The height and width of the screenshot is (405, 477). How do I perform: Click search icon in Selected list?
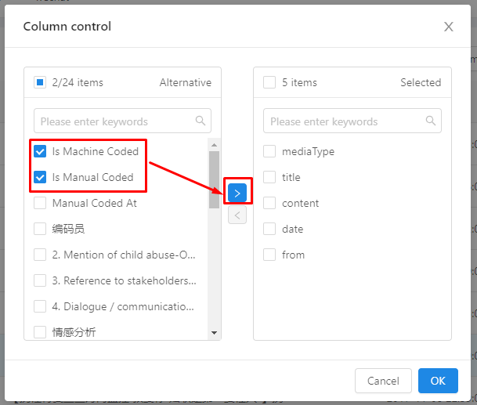tap(431, 121)
